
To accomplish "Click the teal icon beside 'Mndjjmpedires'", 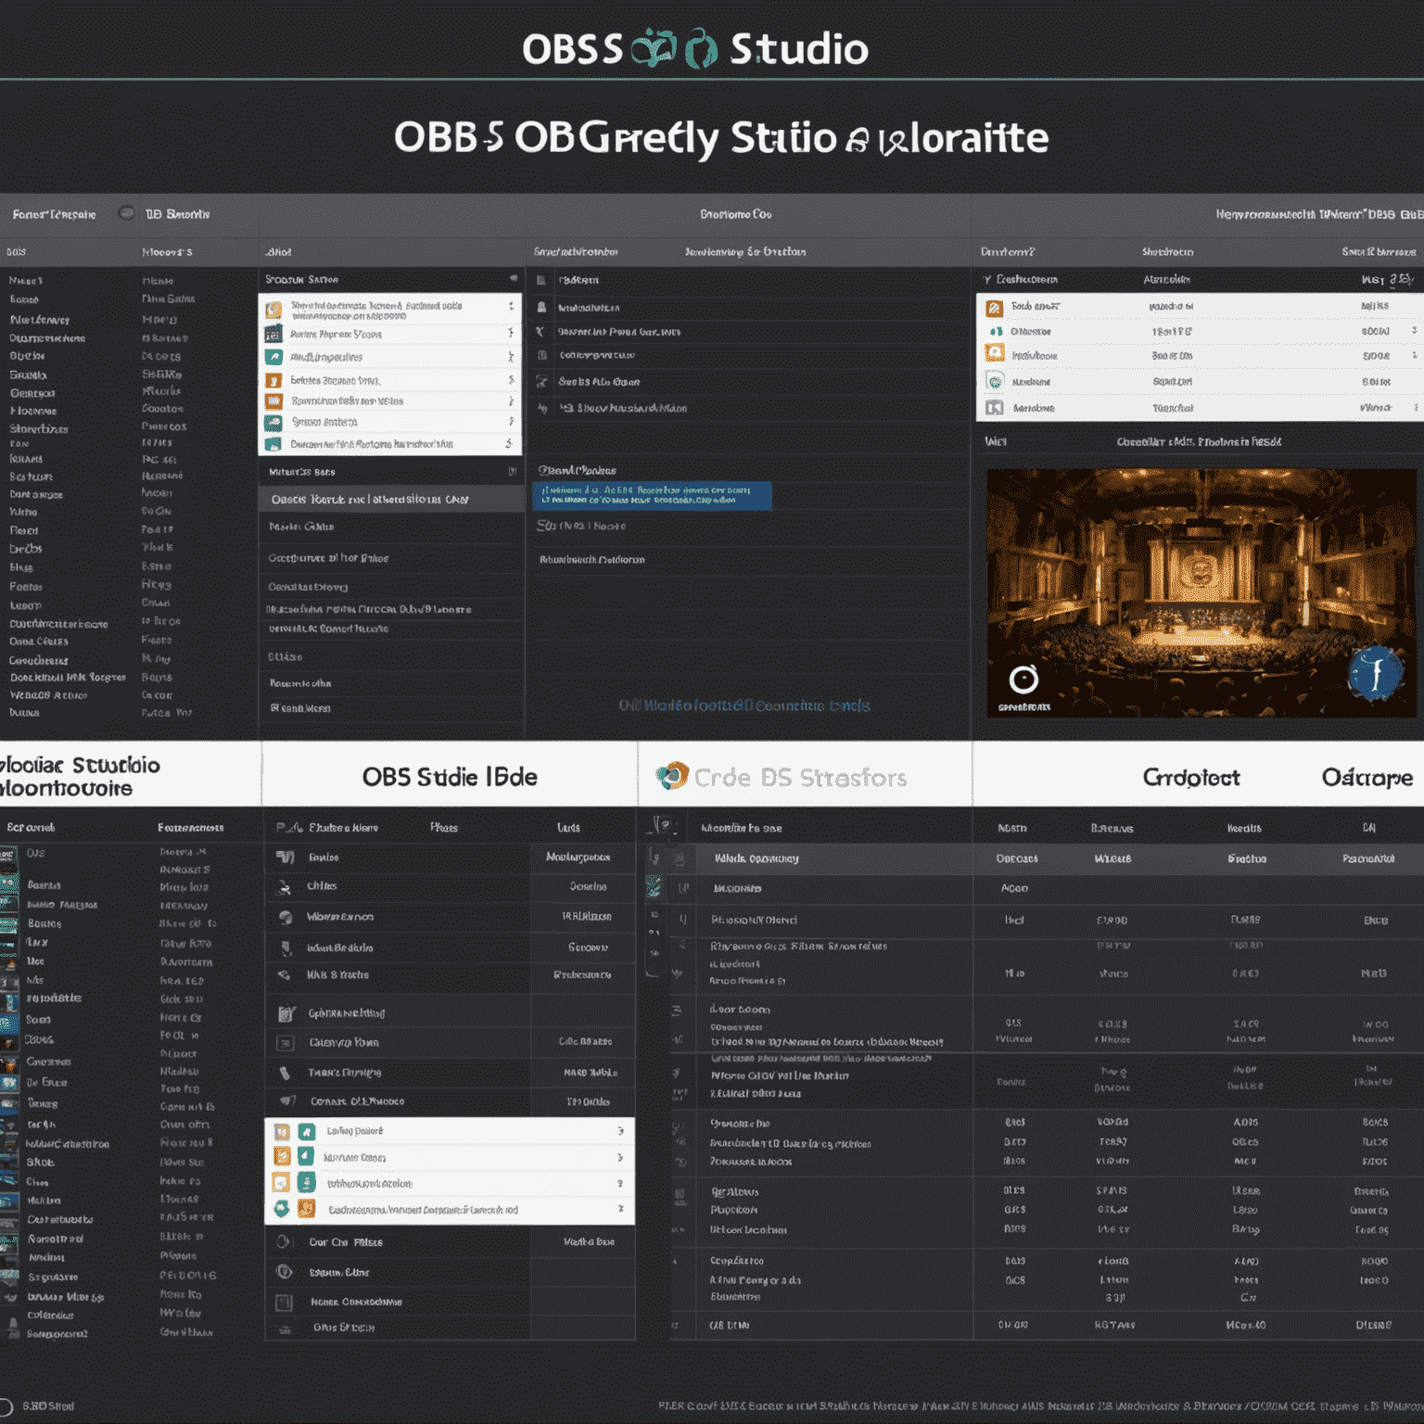I will click(273, 357).
